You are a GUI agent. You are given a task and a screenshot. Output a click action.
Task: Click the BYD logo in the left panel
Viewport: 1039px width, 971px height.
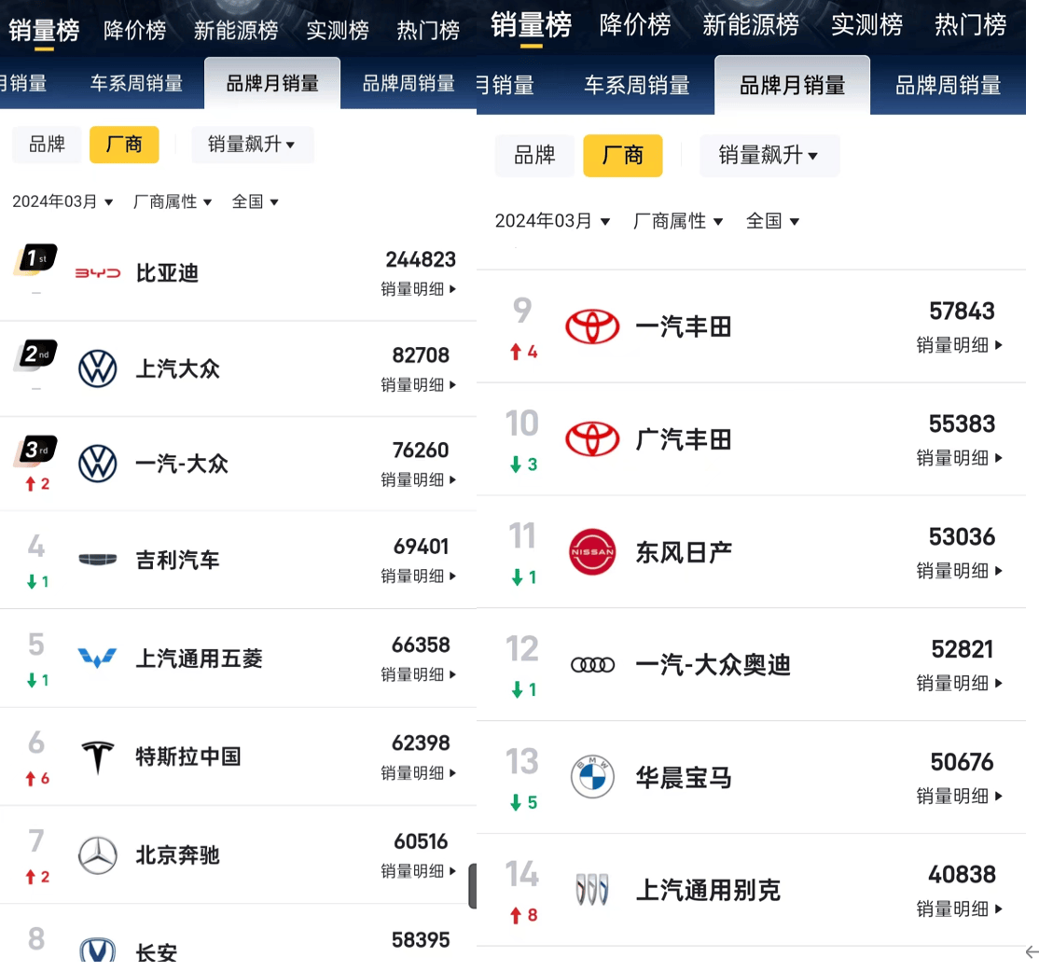(x=97, y=273)
